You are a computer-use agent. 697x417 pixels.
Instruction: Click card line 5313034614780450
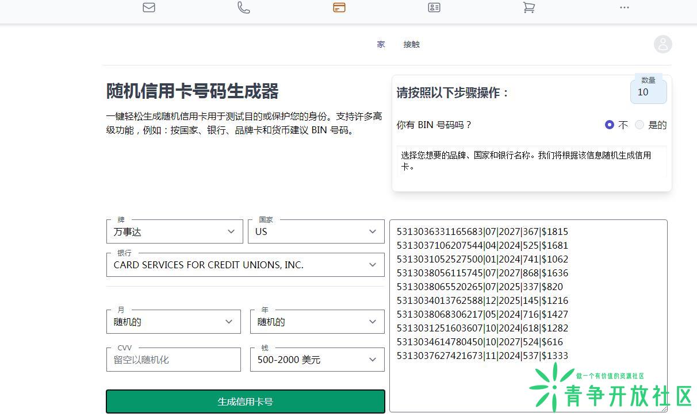pos(480,342)
